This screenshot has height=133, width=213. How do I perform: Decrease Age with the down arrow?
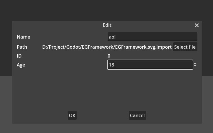click(195, 66)
